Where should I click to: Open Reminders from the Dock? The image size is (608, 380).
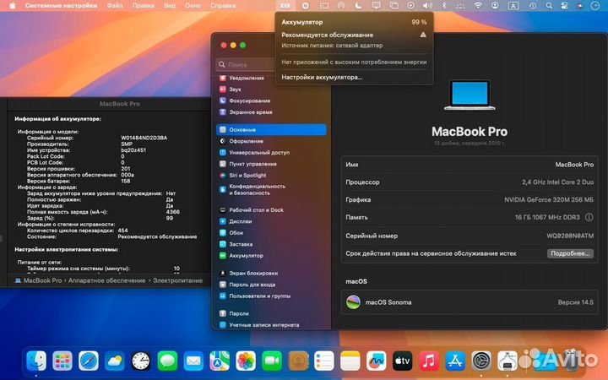click(x=324, y=361)
